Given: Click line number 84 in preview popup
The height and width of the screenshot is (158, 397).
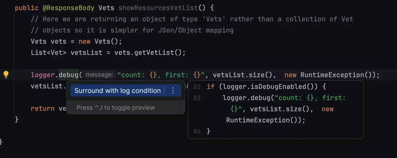Looking at the screenshot, I should 197,131.
